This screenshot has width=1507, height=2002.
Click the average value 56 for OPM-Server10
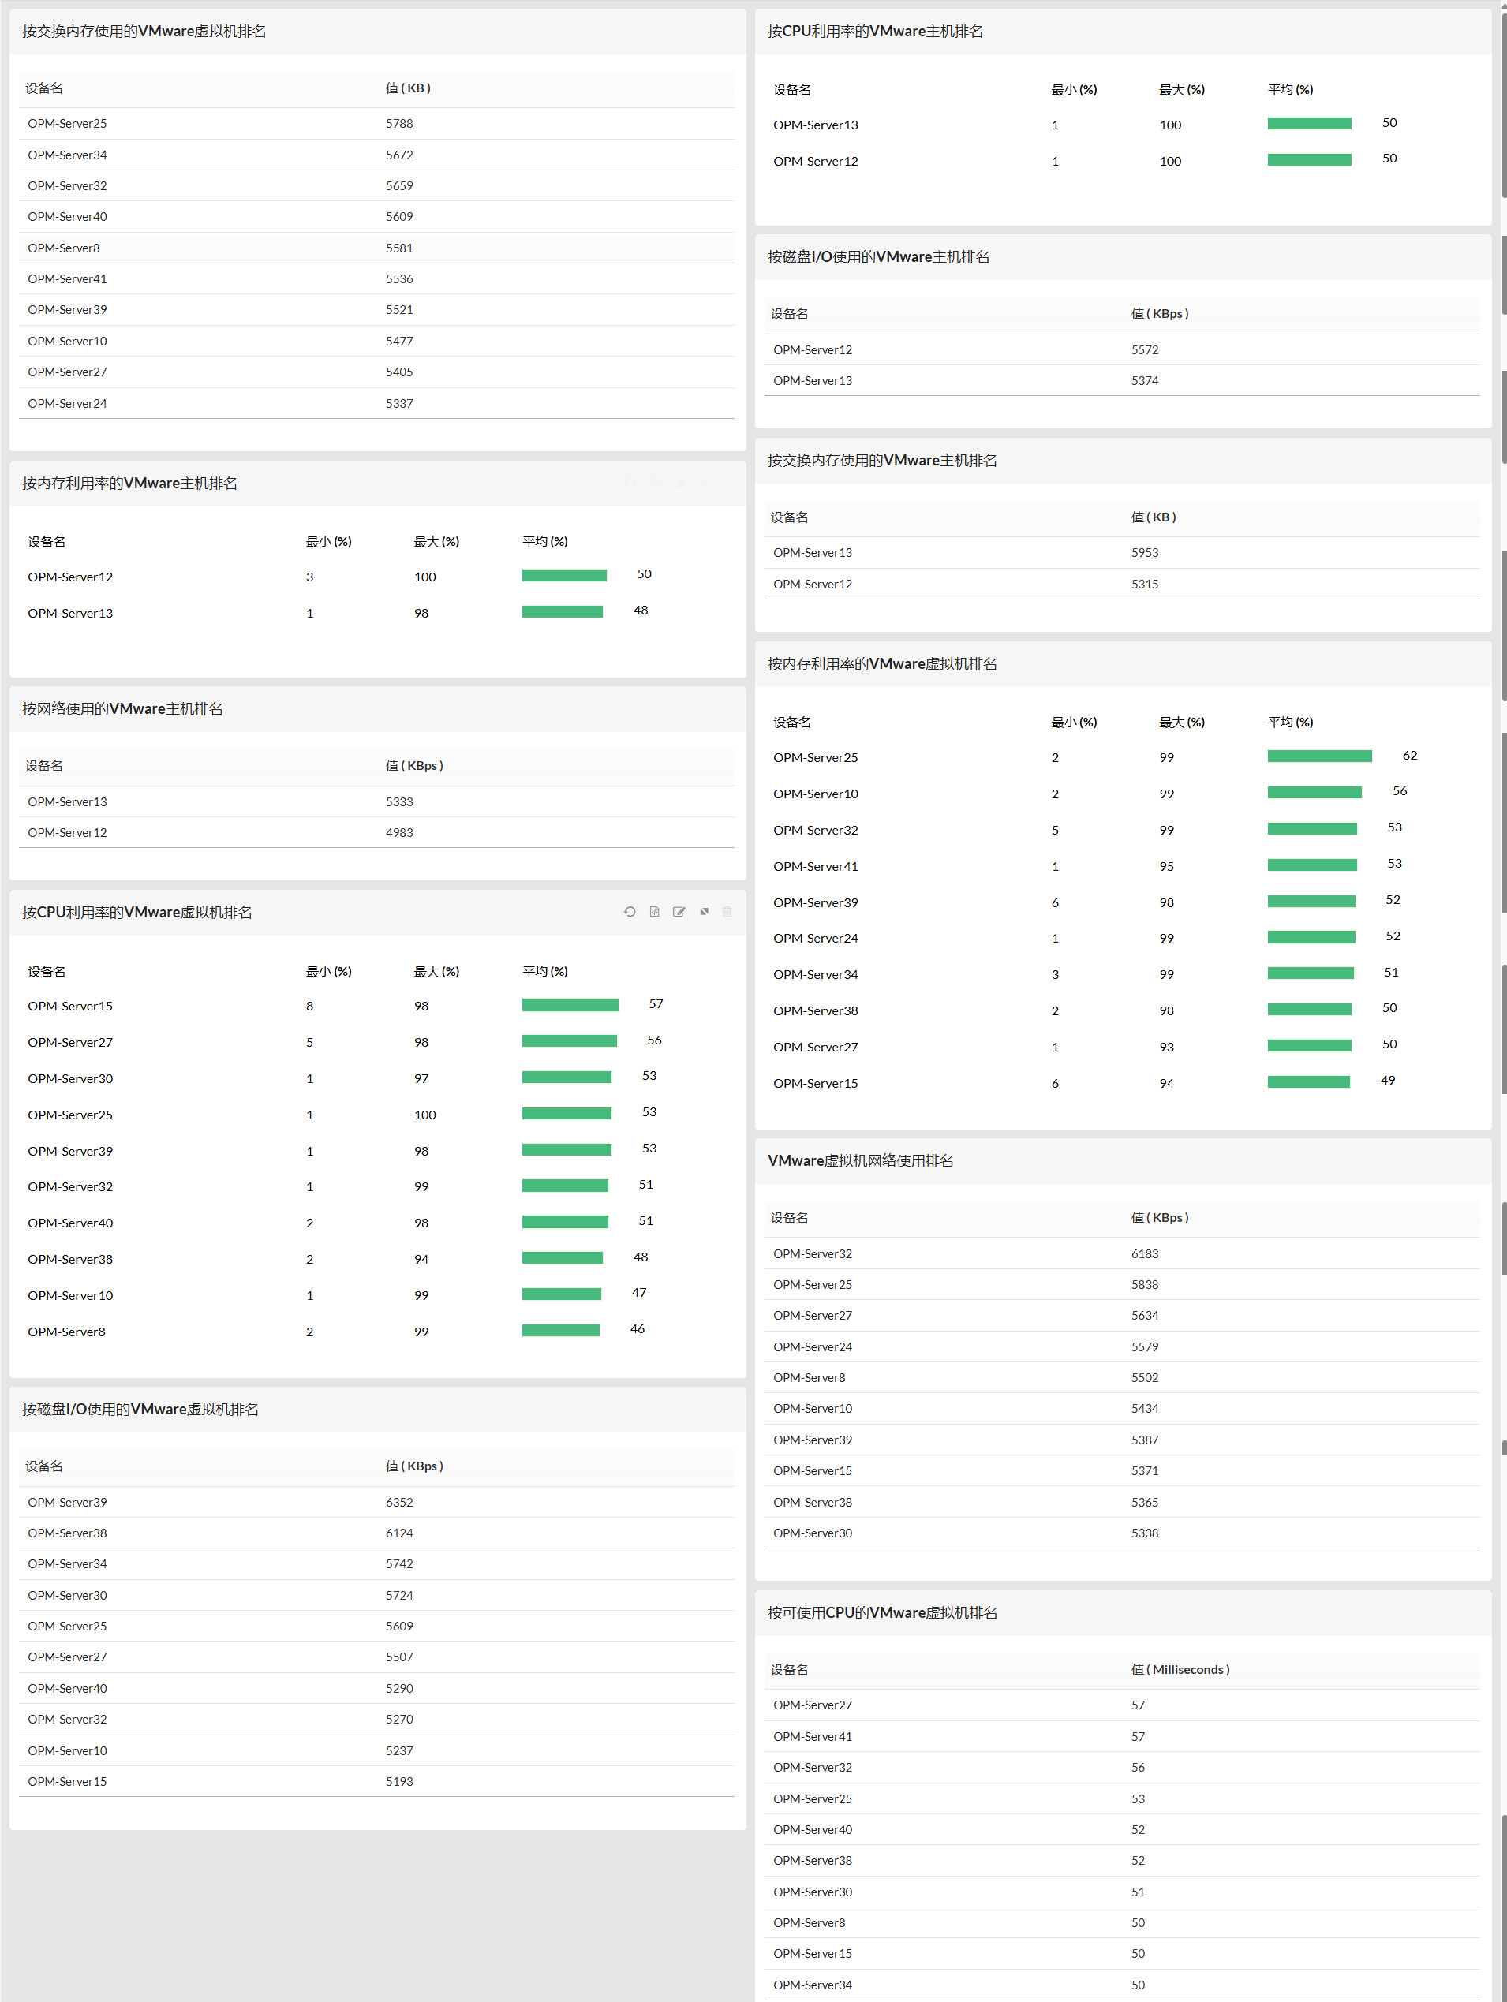1399,791
